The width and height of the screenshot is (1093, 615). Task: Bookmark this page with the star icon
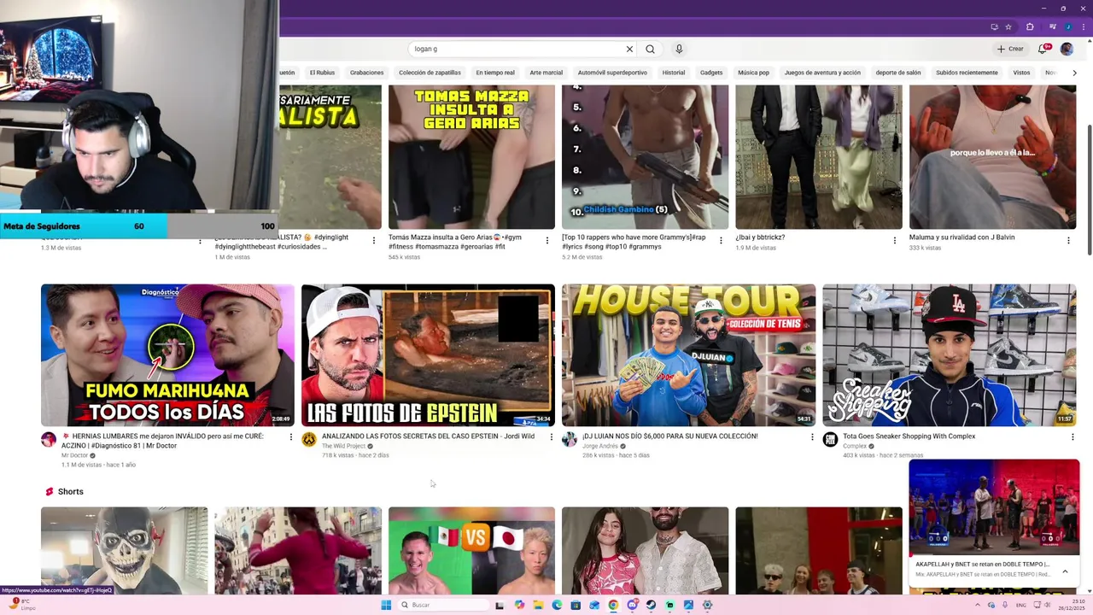pyautogui.click(x=1008, y=26)
